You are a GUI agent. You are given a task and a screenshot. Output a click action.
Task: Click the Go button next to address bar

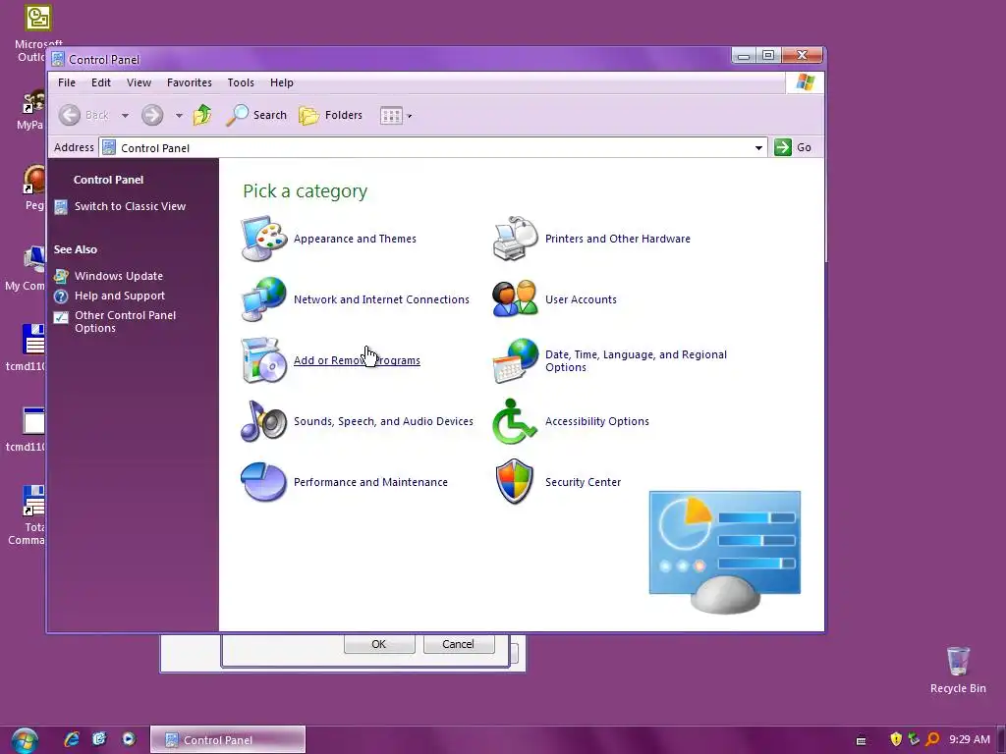793,147
